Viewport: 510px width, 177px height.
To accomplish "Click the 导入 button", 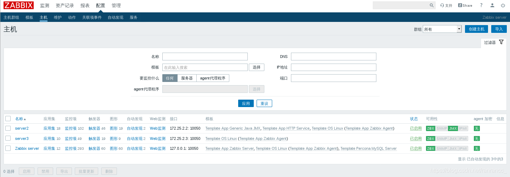I will click(499, 29).
